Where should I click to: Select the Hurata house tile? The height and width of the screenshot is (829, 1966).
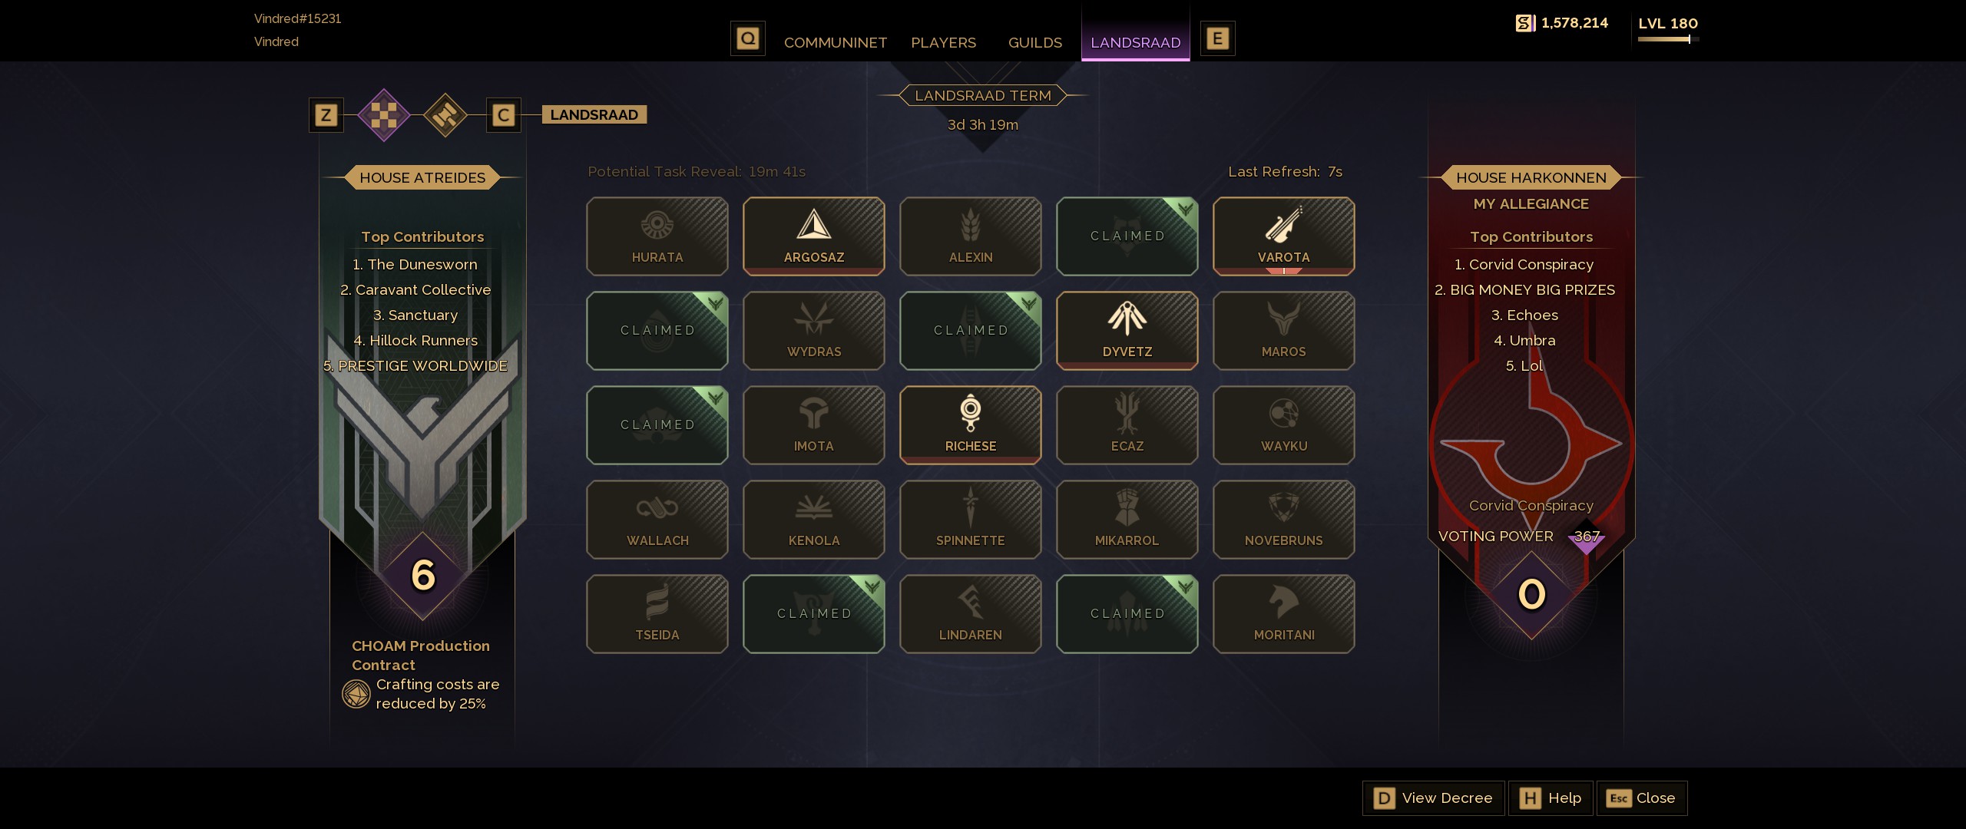click(x=657, y=236)
